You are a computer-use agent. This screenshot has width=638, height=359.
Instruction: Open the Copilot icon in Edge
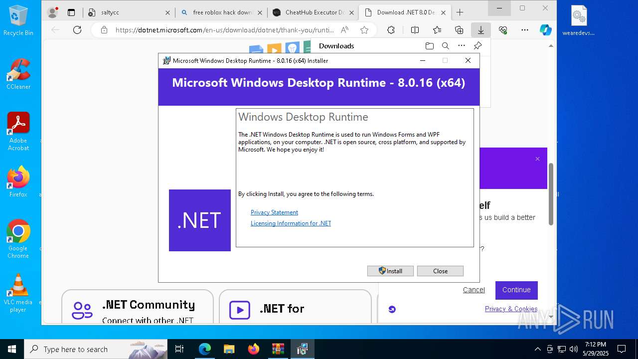pyautogui.click(x=546, y=30)
